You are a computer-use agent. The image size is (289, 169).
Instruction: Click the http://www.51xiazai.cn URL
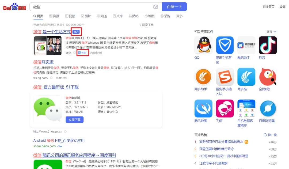click(48, 132)
